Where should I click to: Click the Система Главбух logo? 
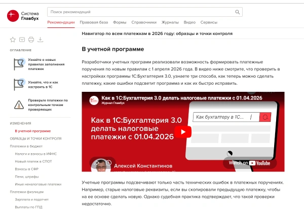pos(23,16)
